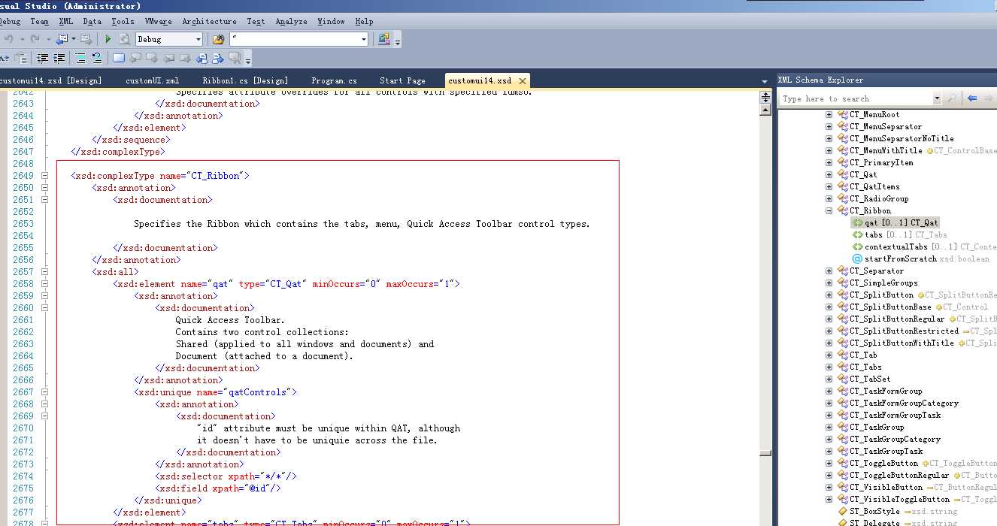Screen dimensions: 997x526
Task: Open the Team menu
Action: tap(39, 22)
